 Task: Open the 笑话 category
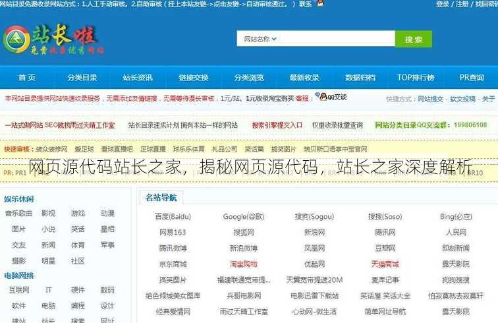[78, 229]
